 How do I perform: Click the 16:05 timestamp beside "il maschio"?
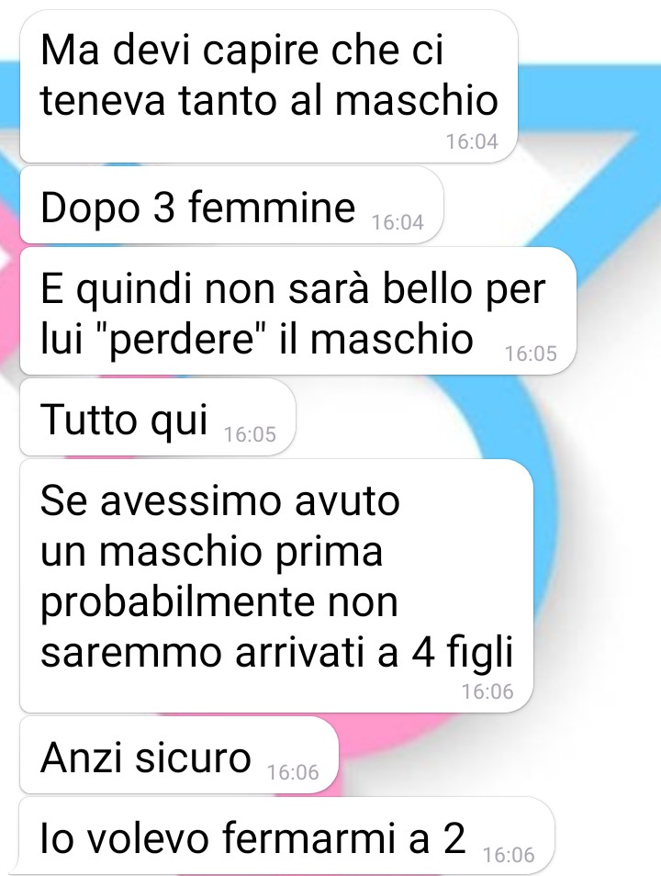[531, 354]
